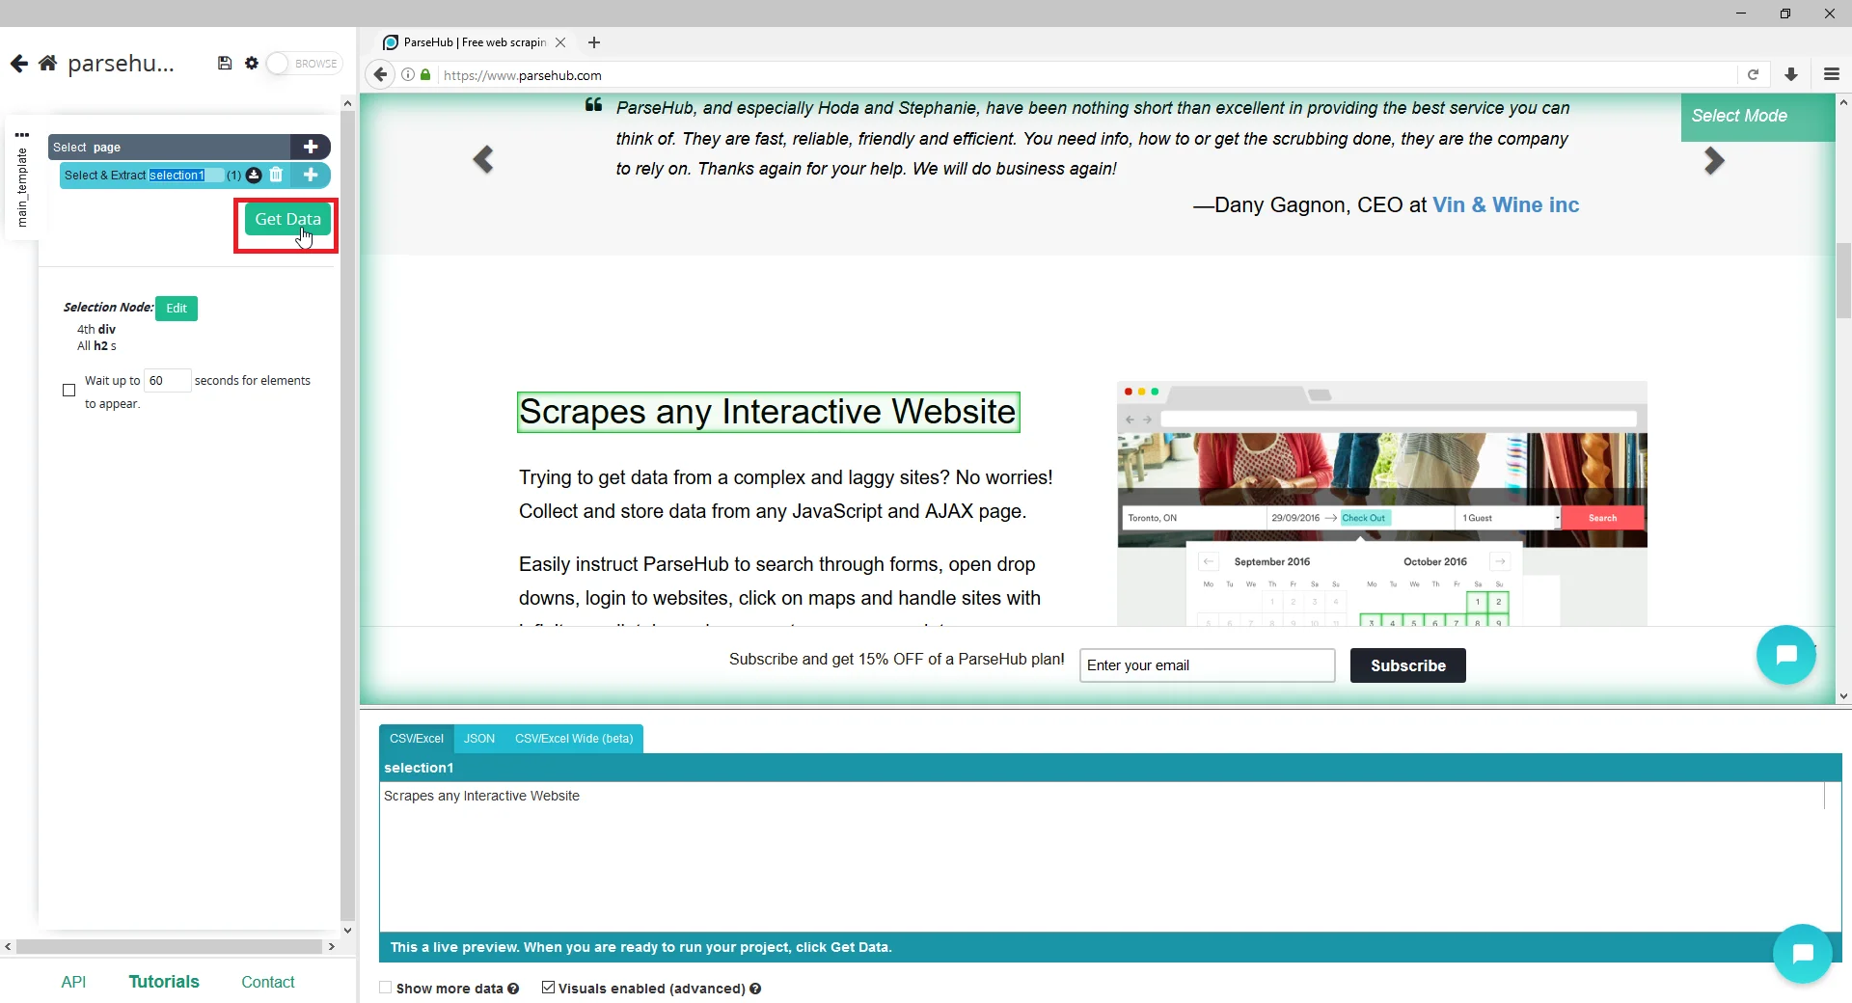
Task: Toggle the BROWSE mode switch
Action: click(x=304, y=64)
